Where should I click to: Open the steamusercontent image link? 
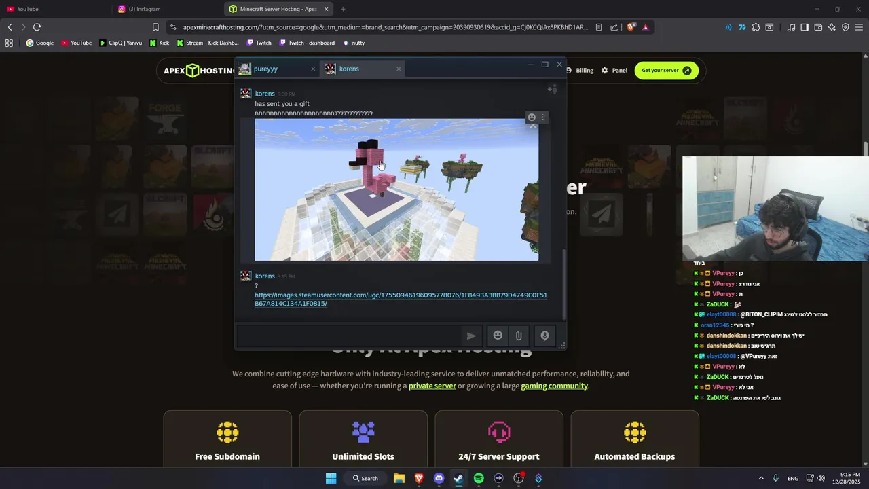click(x=401, y=299)
